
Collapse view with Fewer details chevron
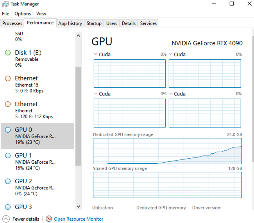(x=6, y=219)
